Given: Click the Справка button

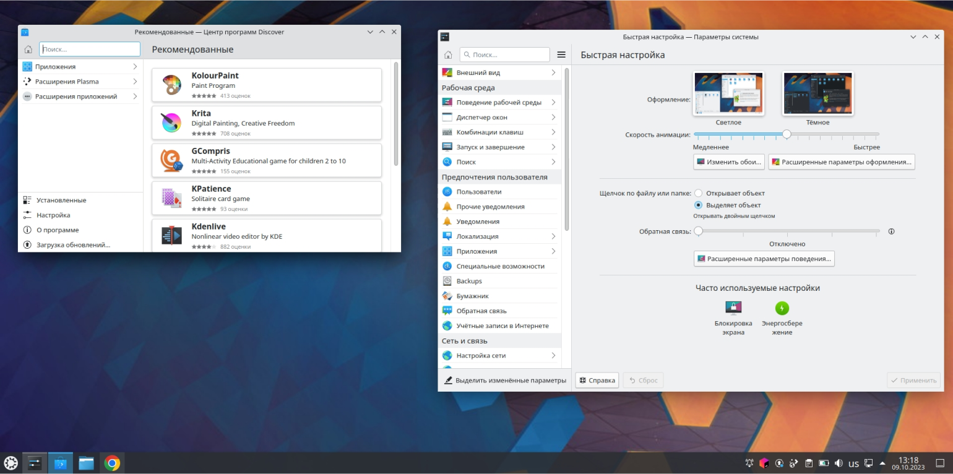Looking at the screenshot, I should click(597, 381).
